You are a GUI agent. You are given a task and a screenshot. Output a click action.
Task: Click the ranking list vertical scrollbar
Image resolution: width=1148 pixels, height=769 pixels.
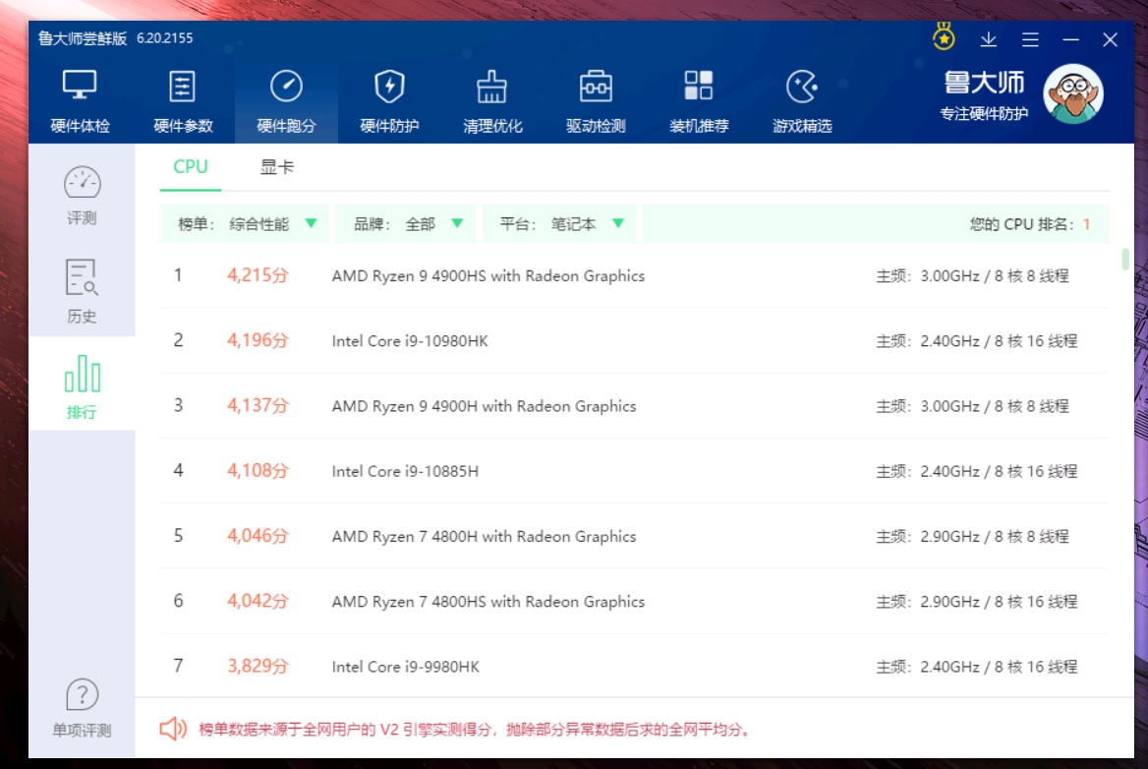(1124, 260)
